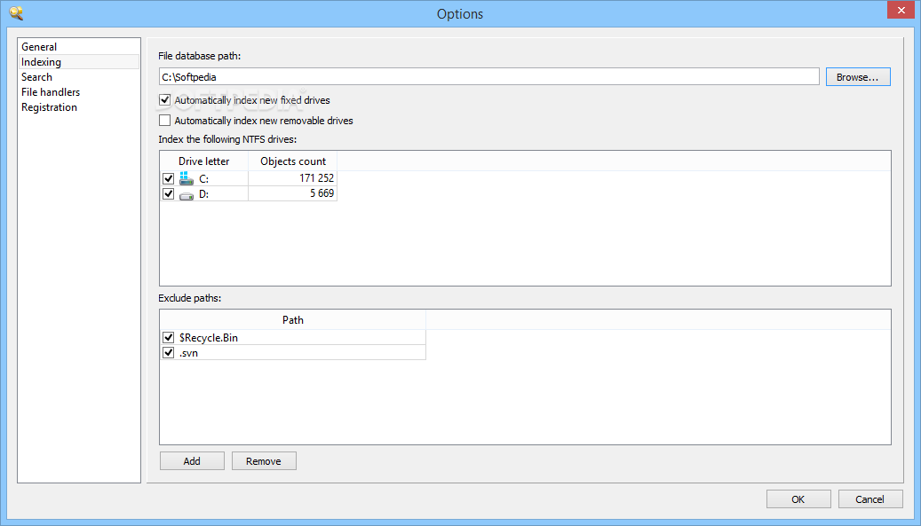Select the .svn path row text

188,353
